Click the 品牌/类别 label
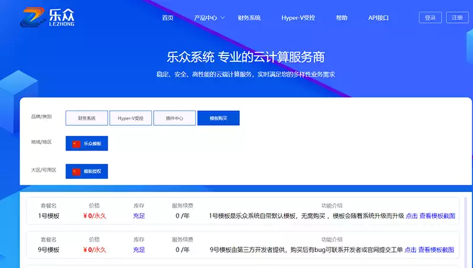473x268 pixels. 41,116
